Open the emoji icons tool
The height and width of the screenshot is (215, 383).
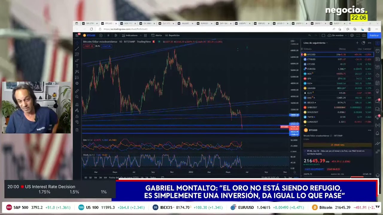(x=77, y=83)
